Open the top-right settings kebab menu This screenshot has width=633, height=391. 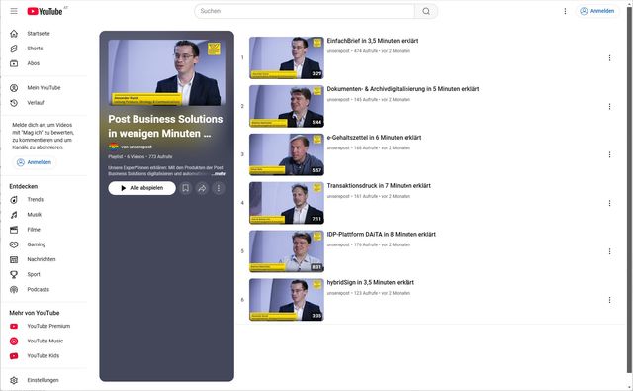click(x=565, y=11)
